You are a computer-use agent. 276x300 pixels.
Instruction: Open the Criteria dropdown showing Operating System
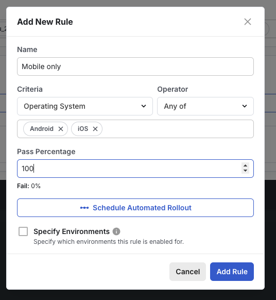click(85, 106)
